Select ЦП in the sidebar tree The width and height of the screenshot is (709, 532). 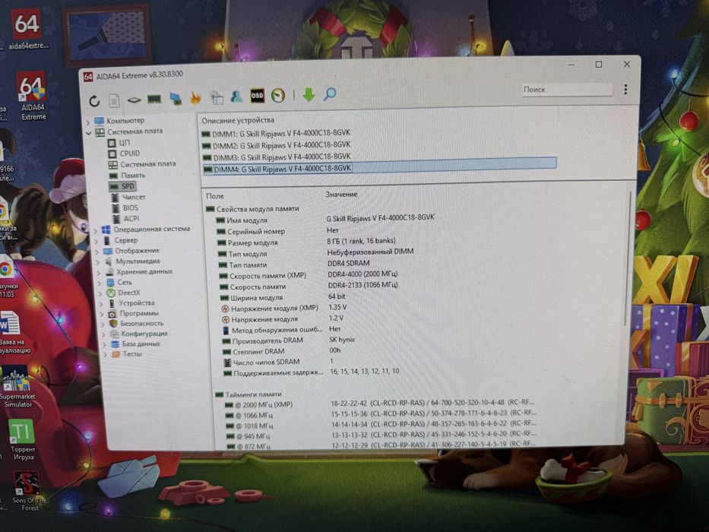click(119, 143)
